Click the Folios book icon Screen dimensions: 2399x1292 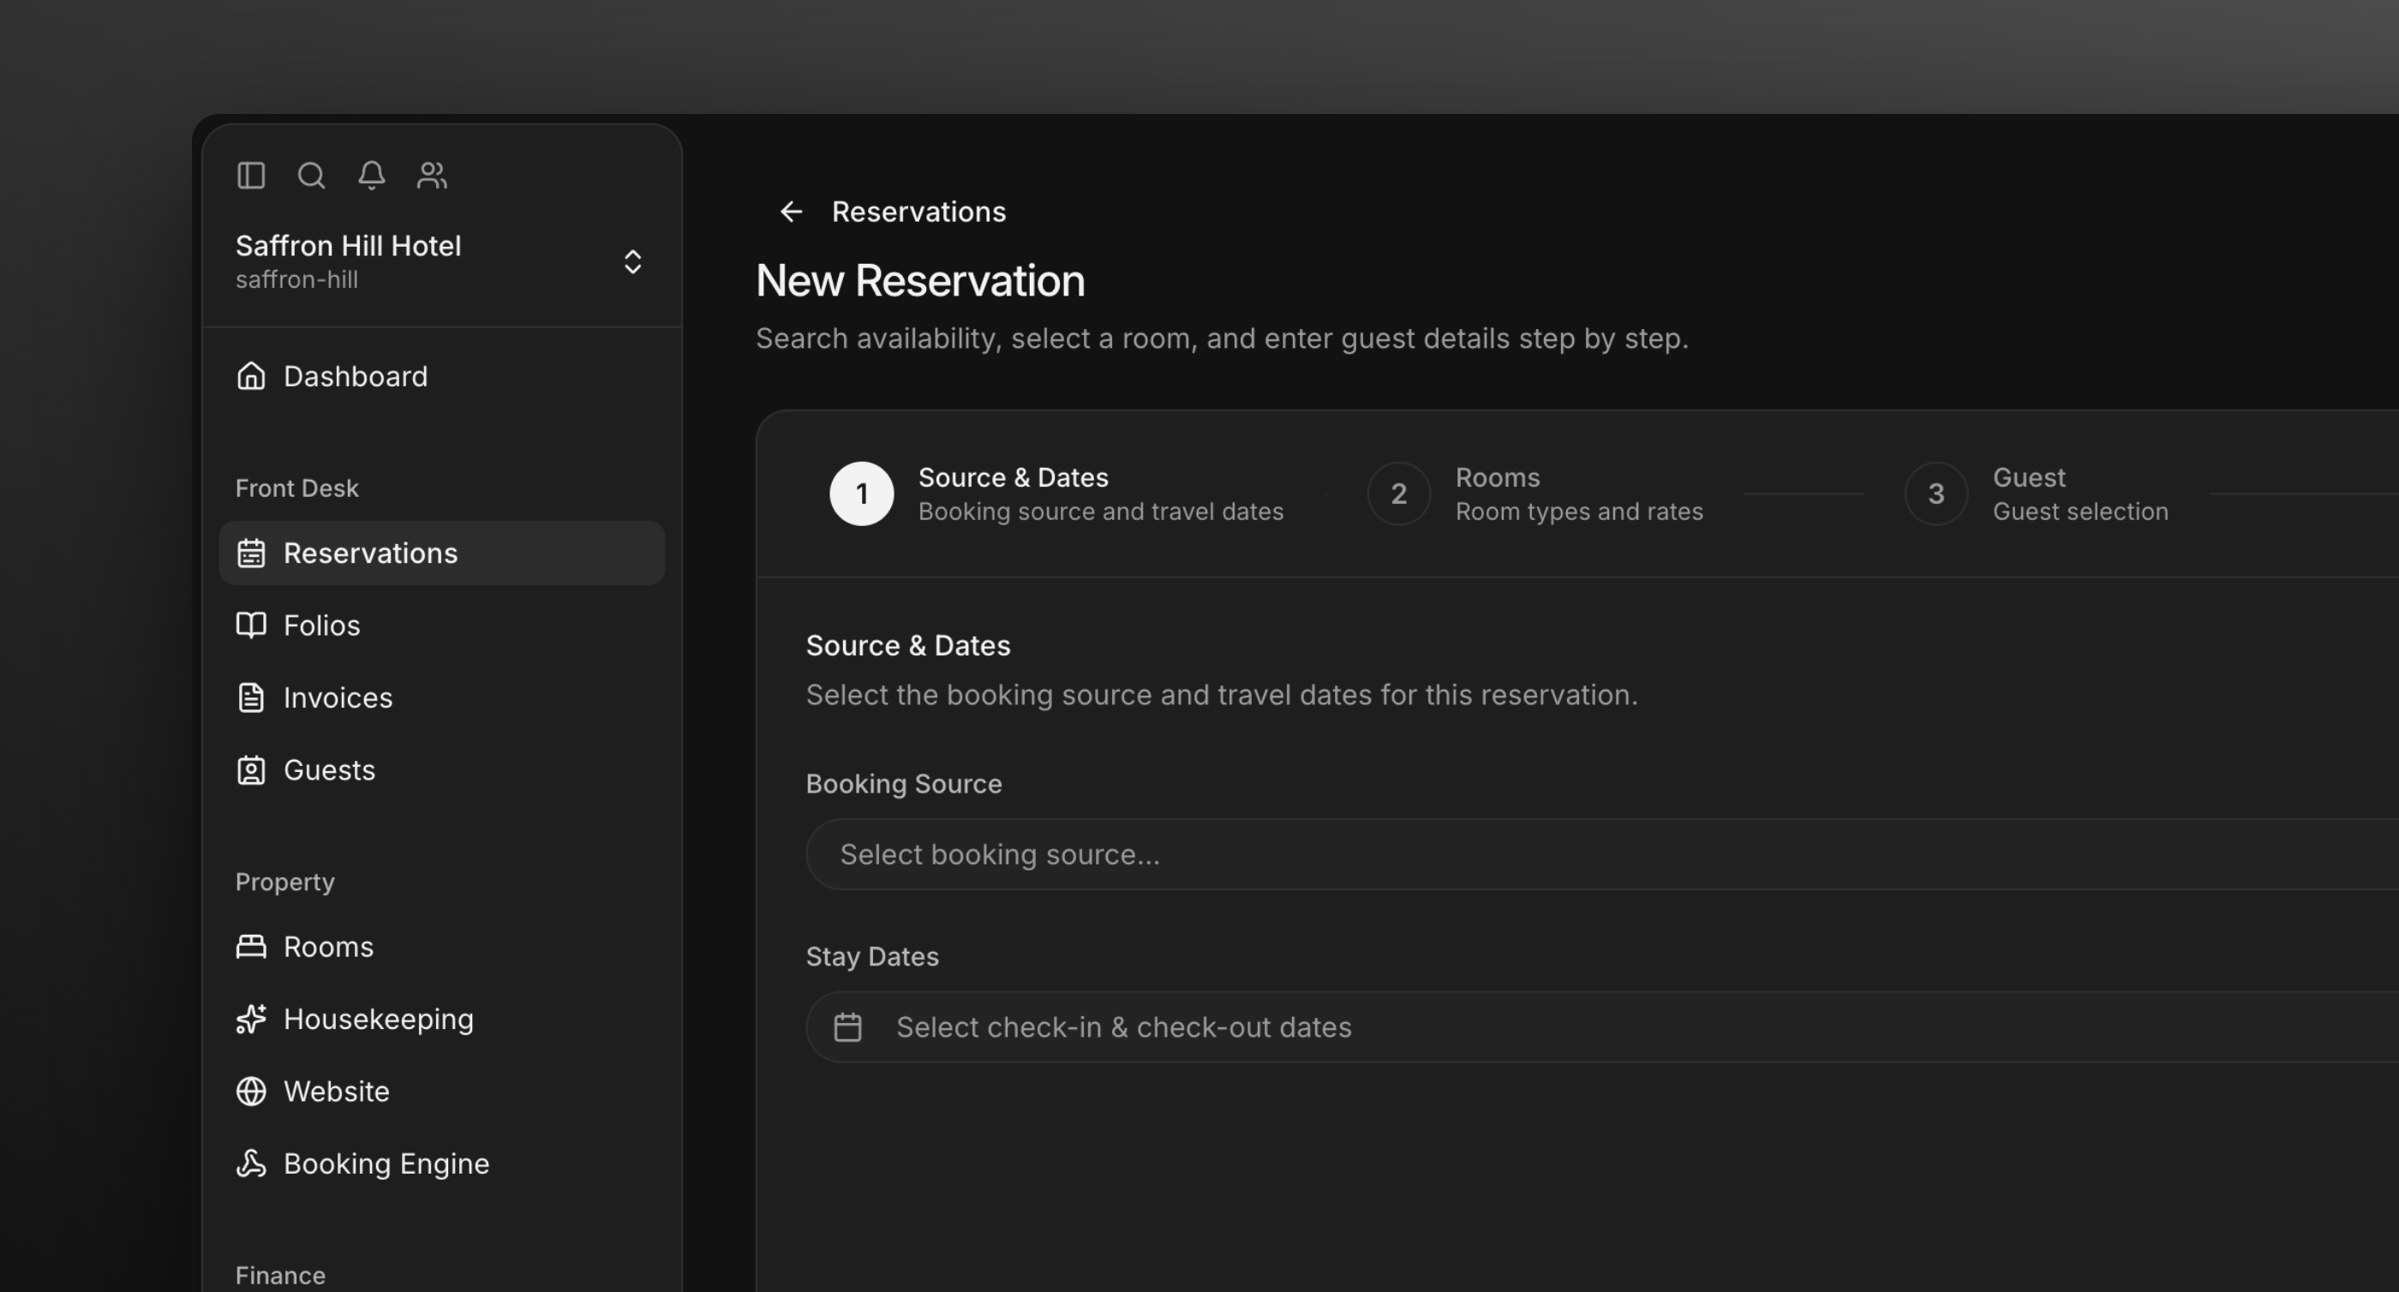(x=250, y=625)
